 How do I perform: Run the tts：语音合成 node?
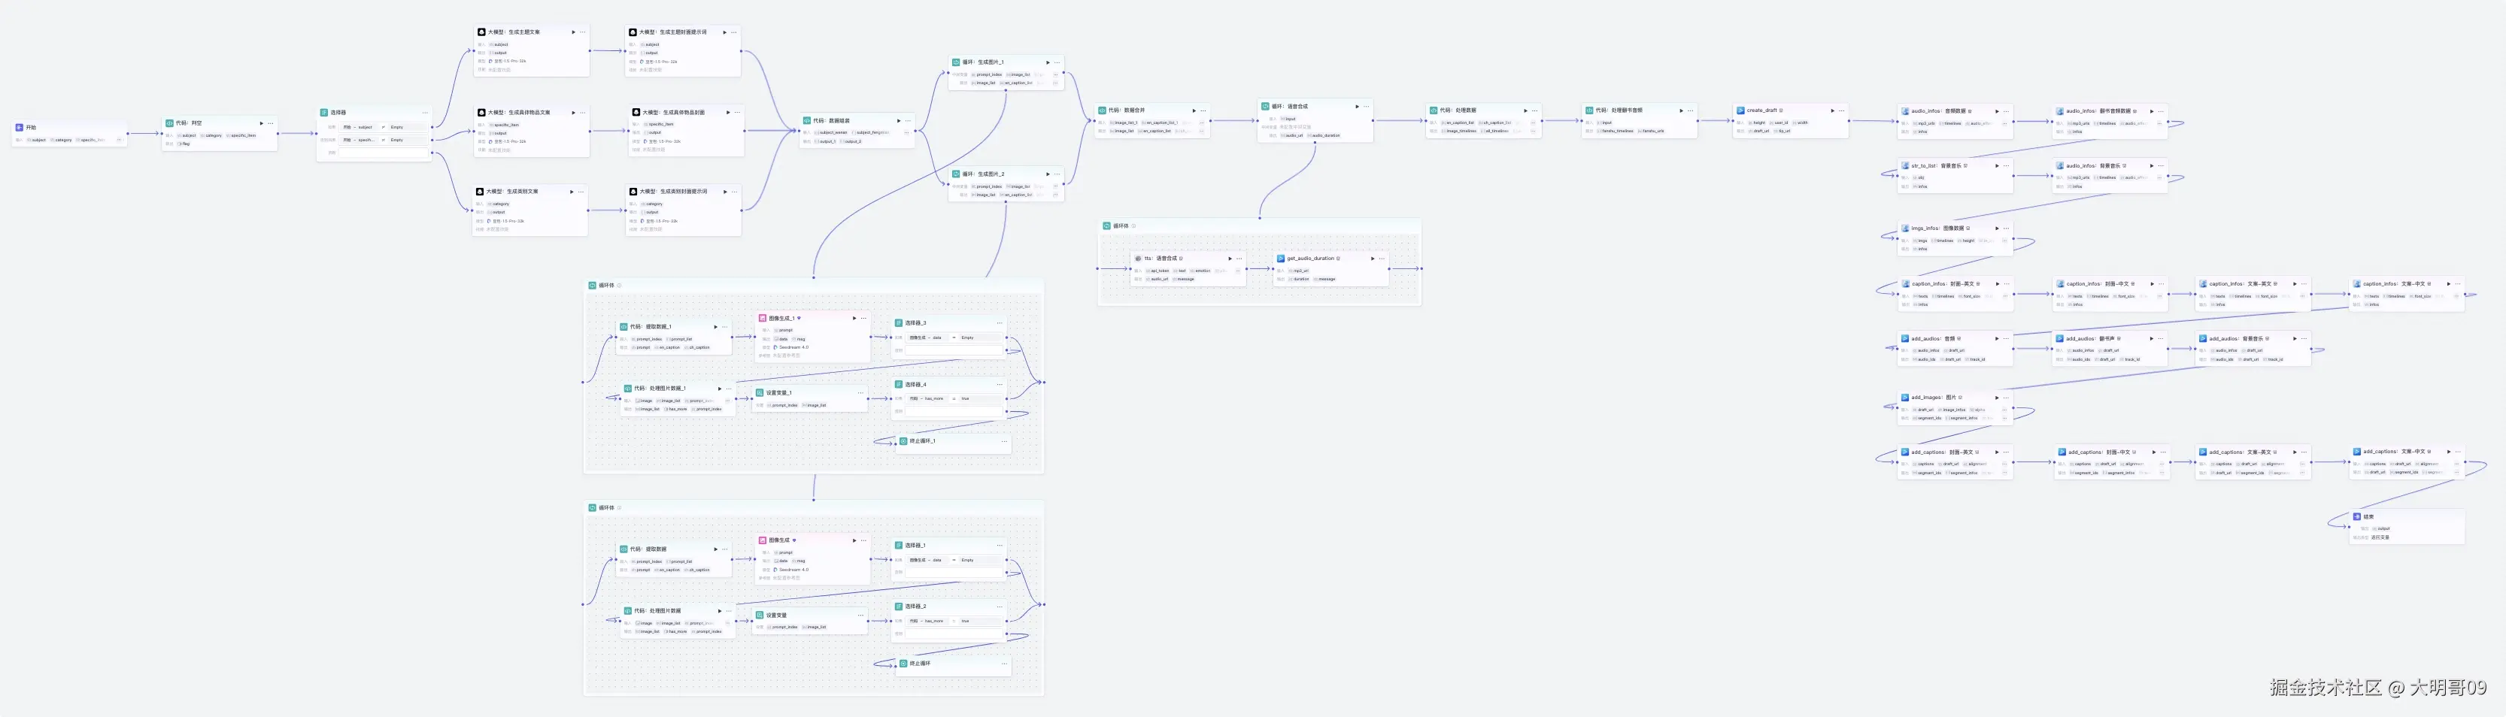click(x=1230, y=259)
